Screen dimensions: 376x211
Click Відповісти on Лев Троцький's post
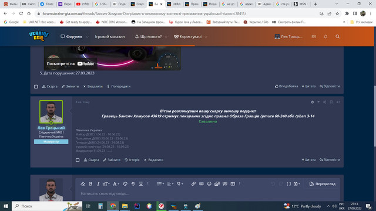click(330, 159)
